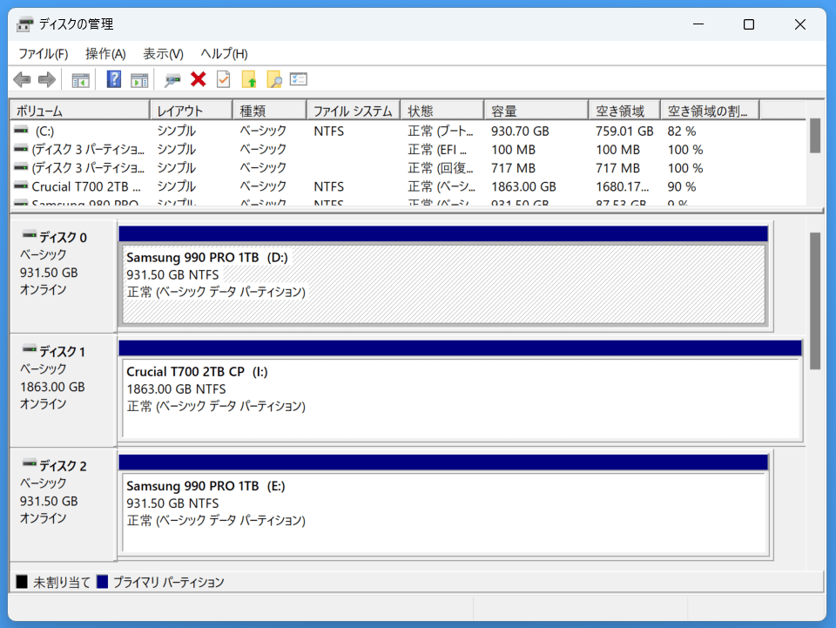Open the 操作(A) menu
The width and height of the screenshot is (836, 628).
coord(105,53)
